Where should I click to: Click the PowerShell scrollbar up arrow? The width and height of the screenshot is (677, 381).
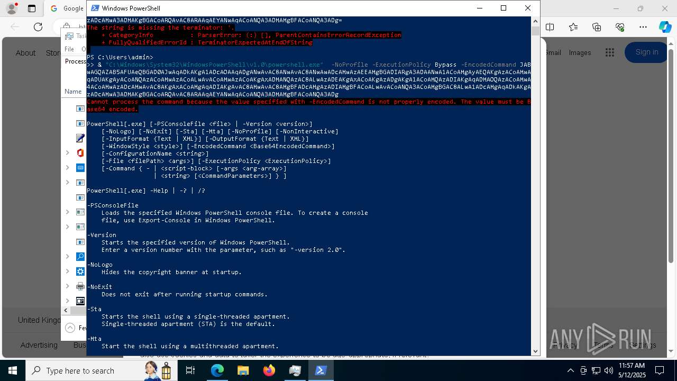coord(535,21)
